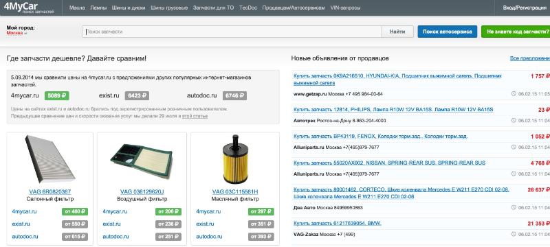The height and width of the screenshot is (247, 550).
Task: Click the Найти search button
Action: [x=397, y=32]
